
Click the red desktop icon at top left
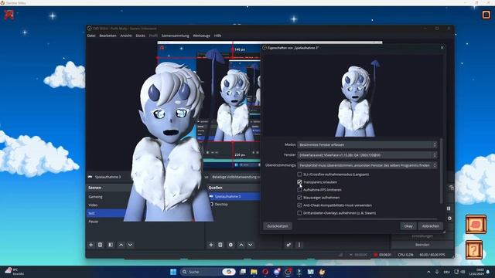(9, 15)
